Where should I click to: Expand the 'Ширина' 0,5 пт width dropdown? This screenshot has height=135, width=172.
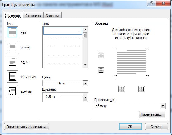click(85, 97)
